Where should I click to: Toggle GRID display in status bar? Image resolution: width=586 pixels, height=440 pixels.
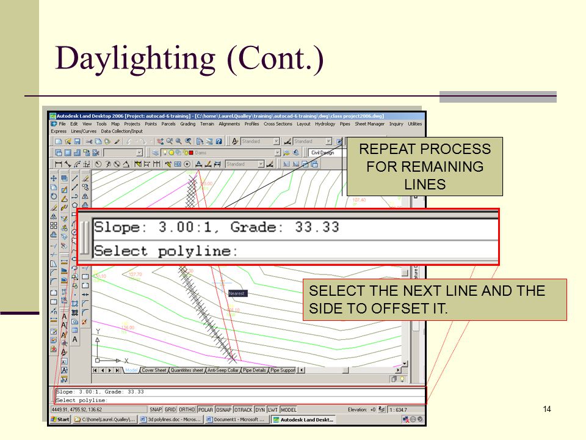click(170, 409)
